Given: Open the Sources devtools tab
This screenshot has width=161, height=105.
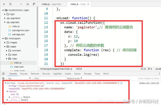Looking at the screenshot, I should [x=24, y=74].
